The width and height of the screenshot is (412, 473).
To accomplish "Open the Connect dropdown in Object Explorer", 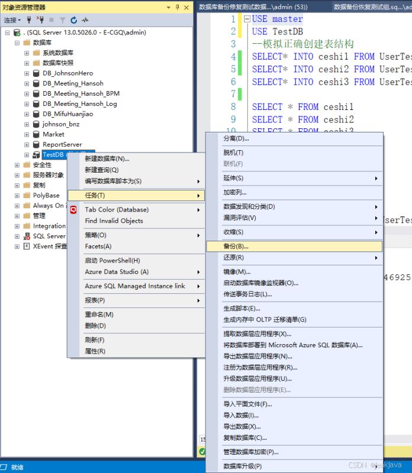I will [12, 20].
